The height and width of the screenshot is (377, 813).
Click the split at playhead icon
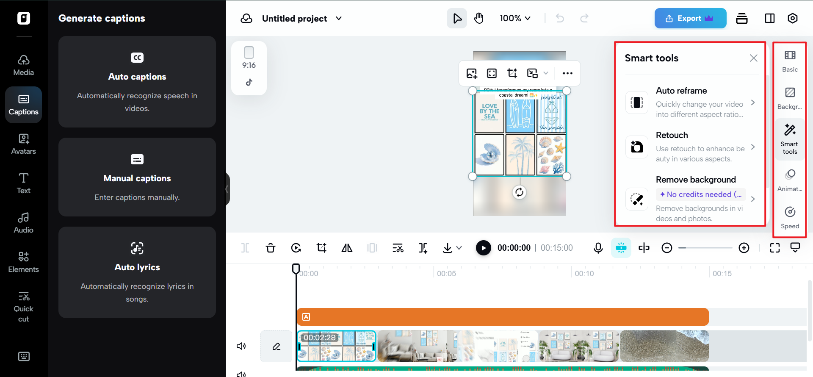644,248
